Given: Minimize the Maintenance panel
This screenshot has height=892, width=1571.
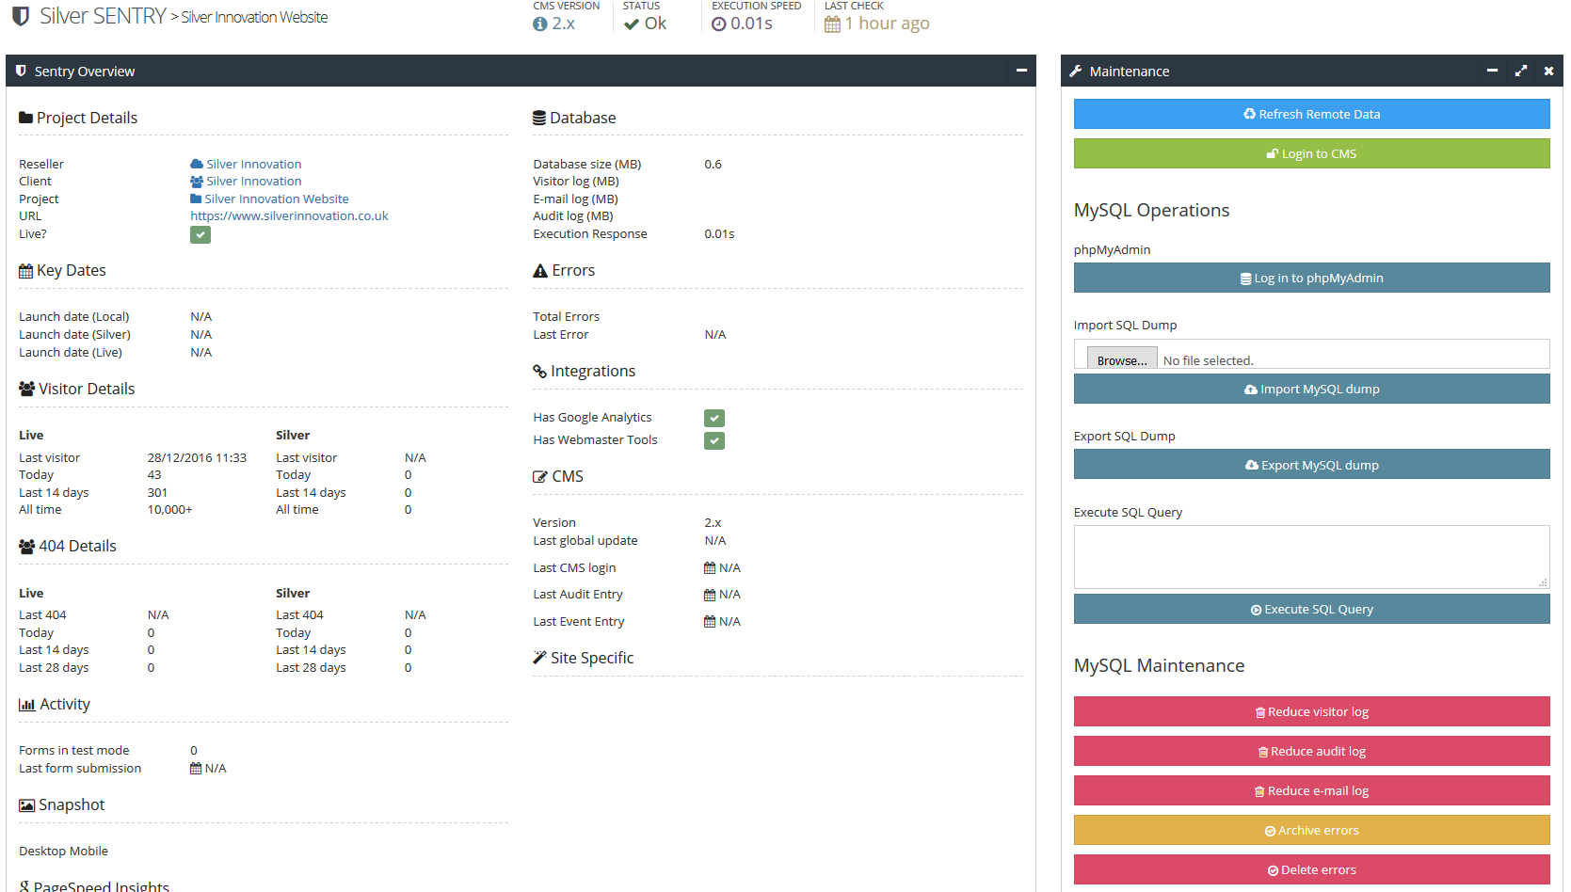Looking at the screenshot, I should click(1492, 71).
